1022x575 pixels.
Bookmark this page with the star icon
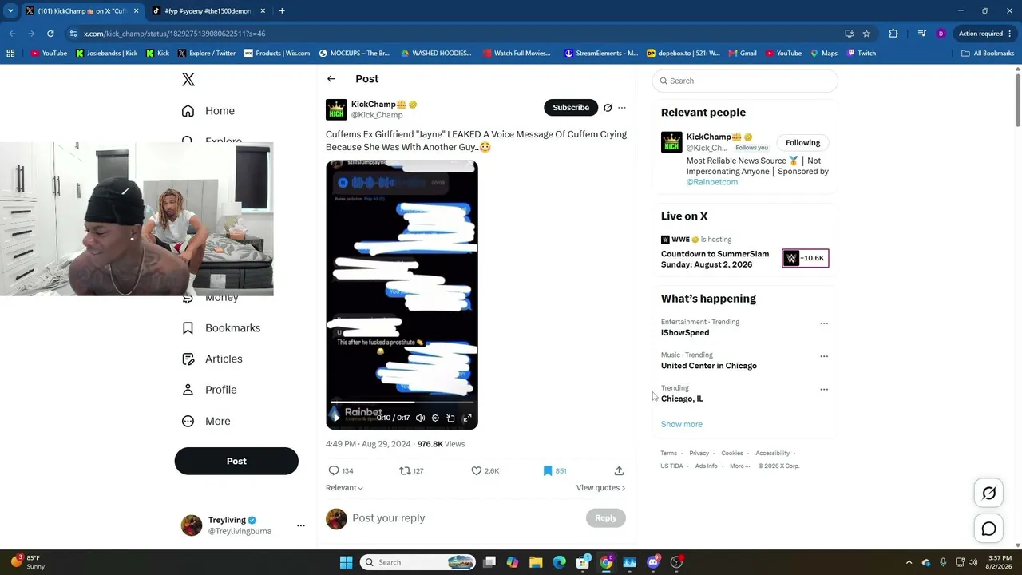click(866, 34)
